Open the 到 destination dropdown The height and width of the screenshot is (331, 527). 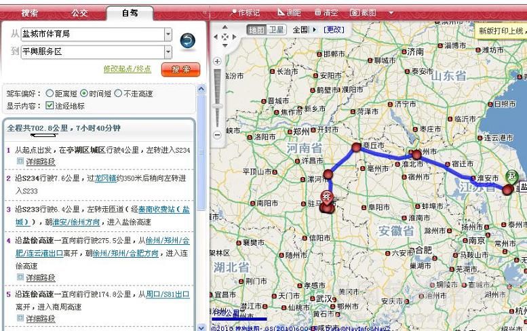(x=168, y=52)
